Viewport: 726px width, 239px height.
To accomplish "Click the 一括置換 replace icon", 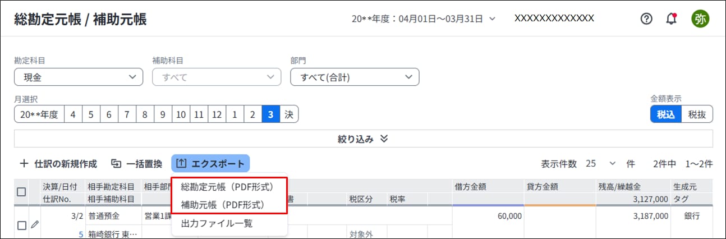I will (116, 164).
